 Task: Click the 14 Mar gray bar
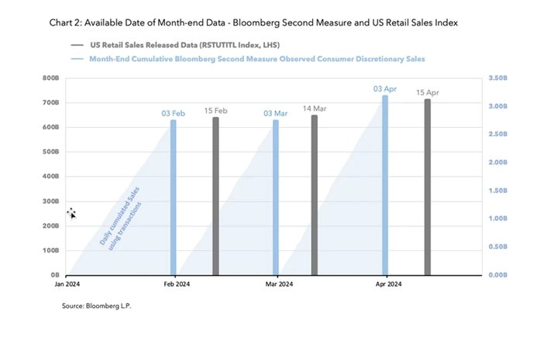pyautogui.click(x=315, y=195)
